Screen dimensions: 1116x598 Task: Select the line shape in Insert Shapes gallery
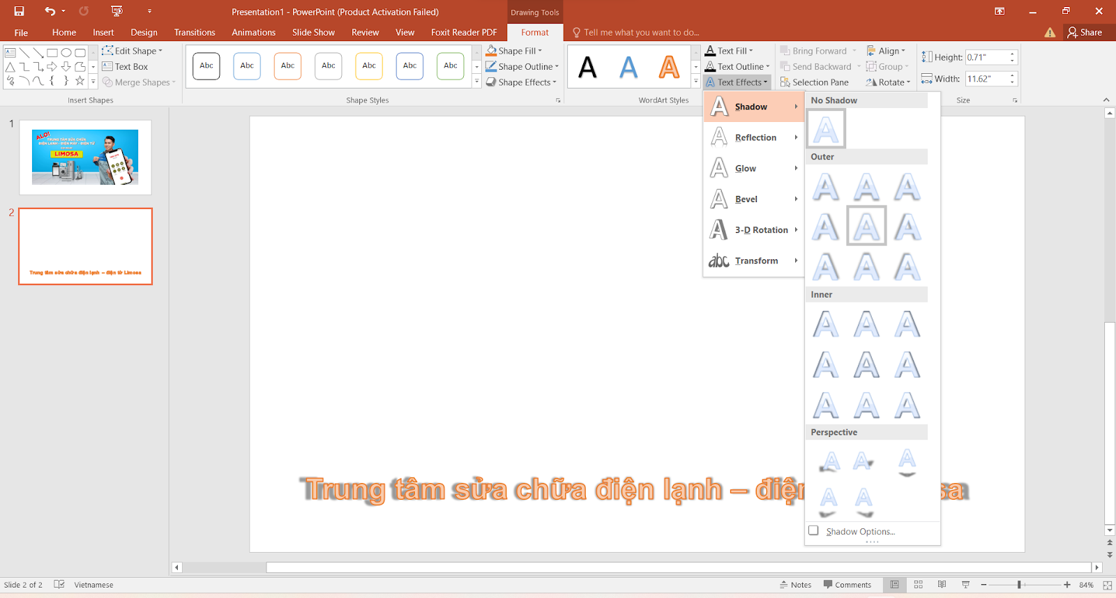click(x=24, y=52)
